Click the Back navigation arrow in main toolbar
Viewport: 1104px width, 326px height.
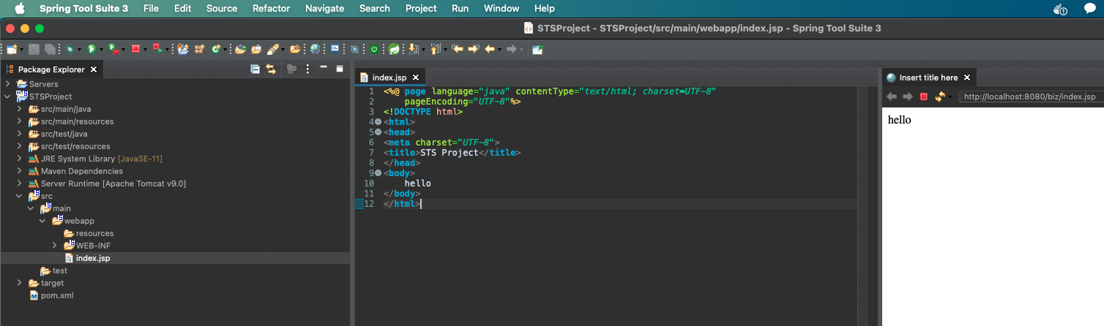(x=489, y=49)
